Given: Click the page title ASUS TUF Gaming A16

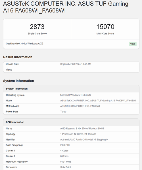Looking at the screenshot, I should [66, 7].
